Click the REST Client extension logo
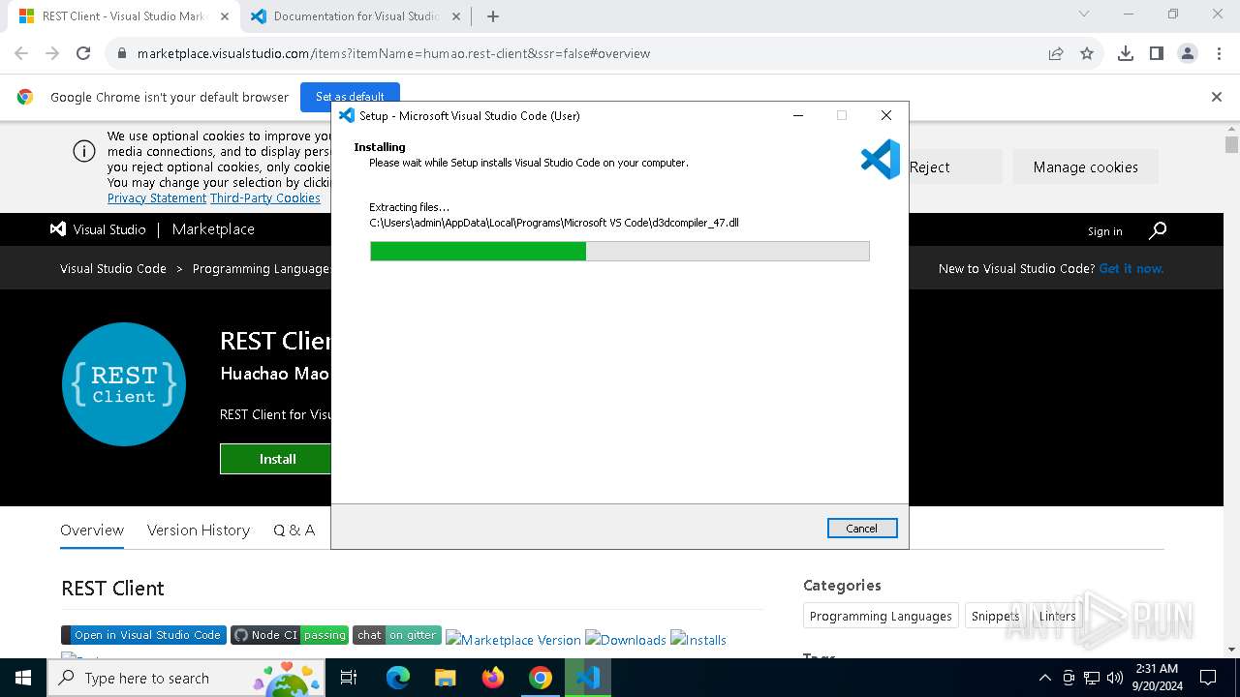 tap(124, 384)
